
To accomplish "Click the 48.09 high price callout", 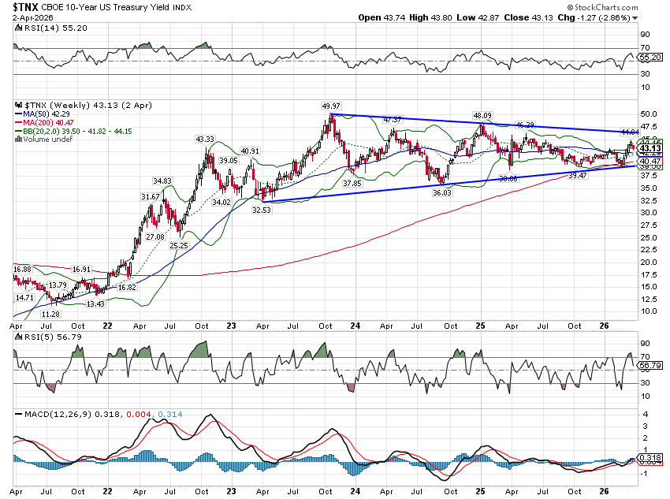I will click(482, 115).
